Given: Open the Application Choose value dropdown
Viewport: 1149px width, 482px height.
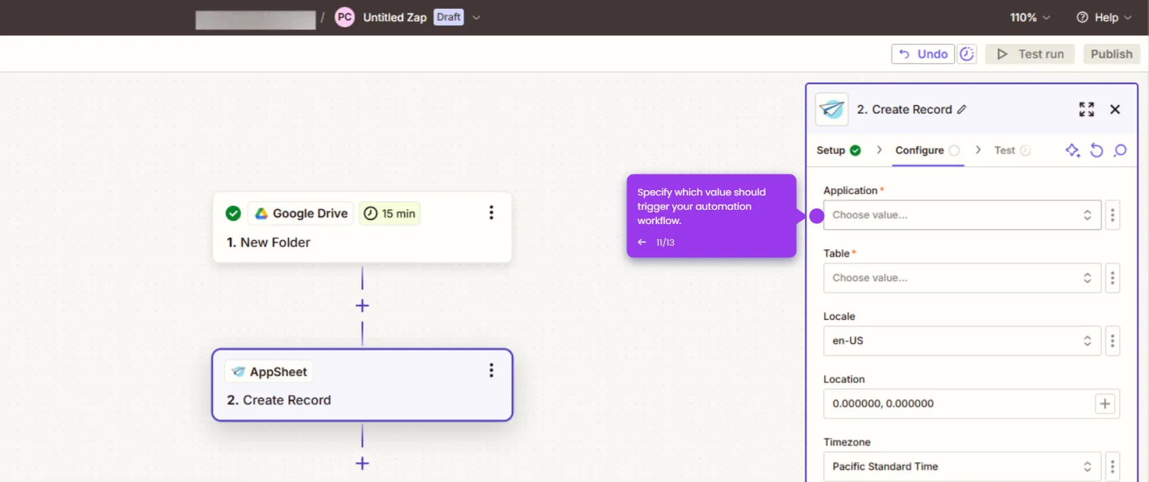Looking at the screenshot, I should (962, 215).
